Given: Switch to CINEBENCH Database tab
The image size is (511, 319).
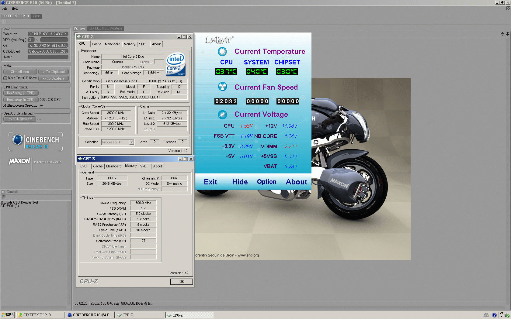Looking at the screenshot, I should 105,28.
